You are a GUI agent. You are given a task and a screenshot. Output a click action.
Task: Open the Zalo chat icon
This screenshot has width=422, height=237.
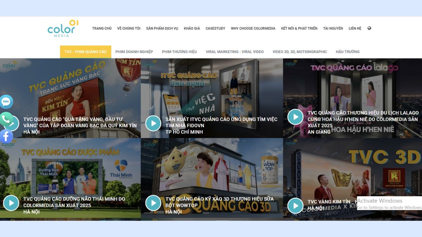[6, 102]
